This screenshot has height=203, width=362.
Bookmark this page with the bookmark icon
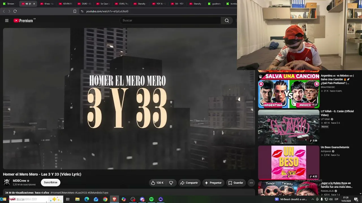[75, 11]
